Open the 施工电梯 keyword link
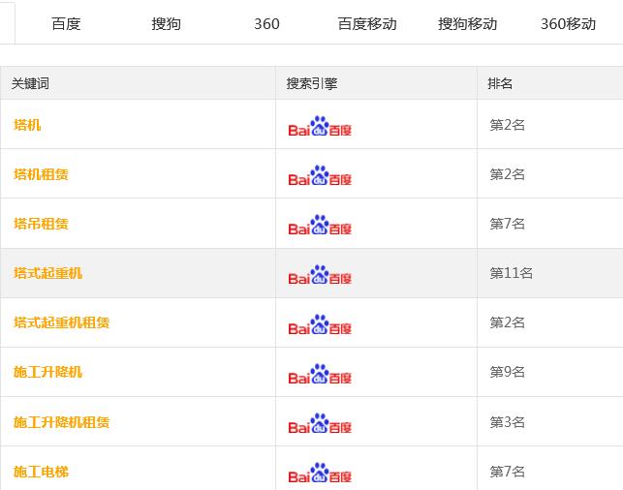The image size is (623, 490). (x=41, y=472)
